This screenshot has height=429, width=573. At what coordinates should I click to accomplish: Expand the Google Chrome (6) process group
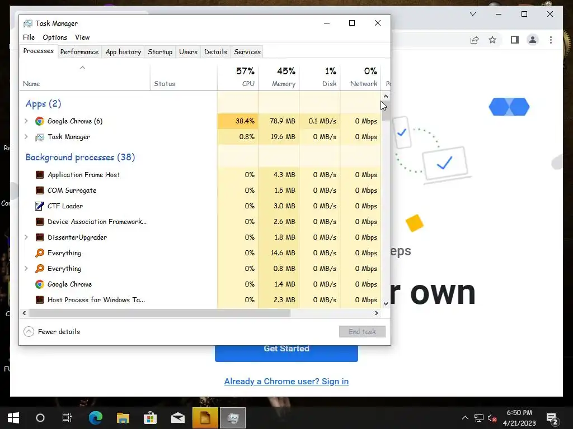pos(26,121)
